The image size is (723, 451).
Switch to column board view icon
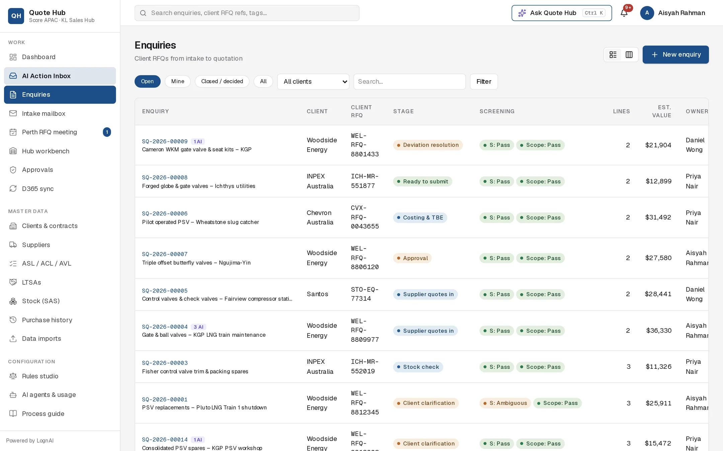coord(629,54)
